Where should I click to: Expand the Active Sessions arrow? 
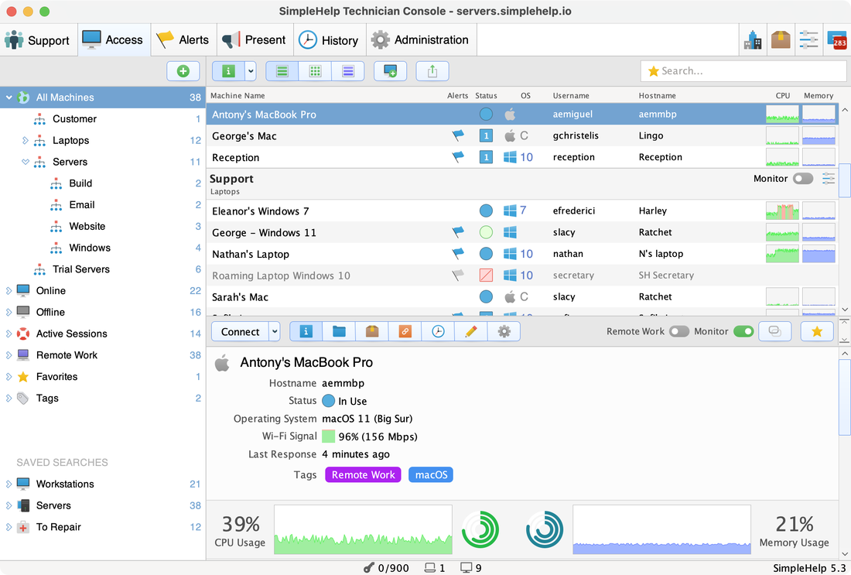[x=9, y=334]
